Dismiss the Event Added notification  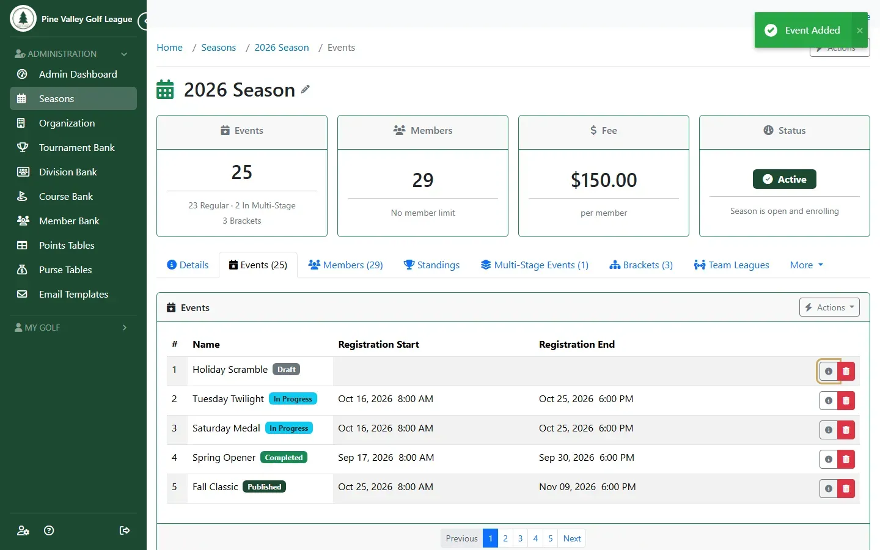click(x=860, y=31)
